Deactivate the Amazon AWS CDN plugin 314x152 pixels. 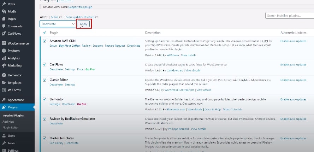(134, 46)
